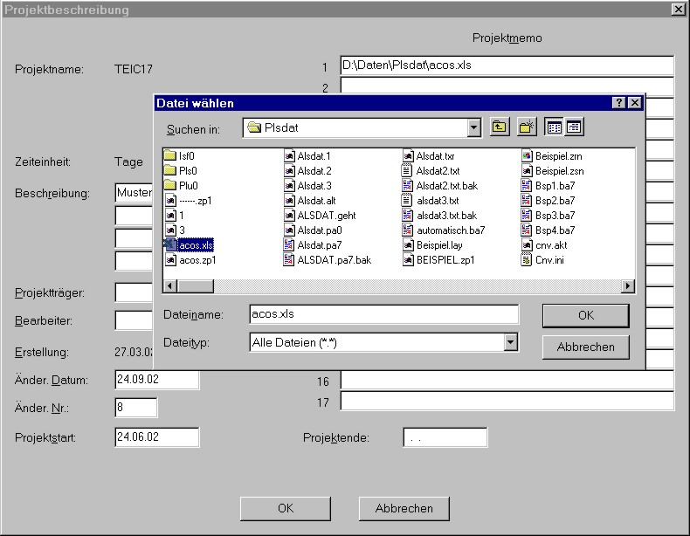The image size is (690, 536).
Task: Click the Änder. Nr. field
Action: tap(136, 408)
